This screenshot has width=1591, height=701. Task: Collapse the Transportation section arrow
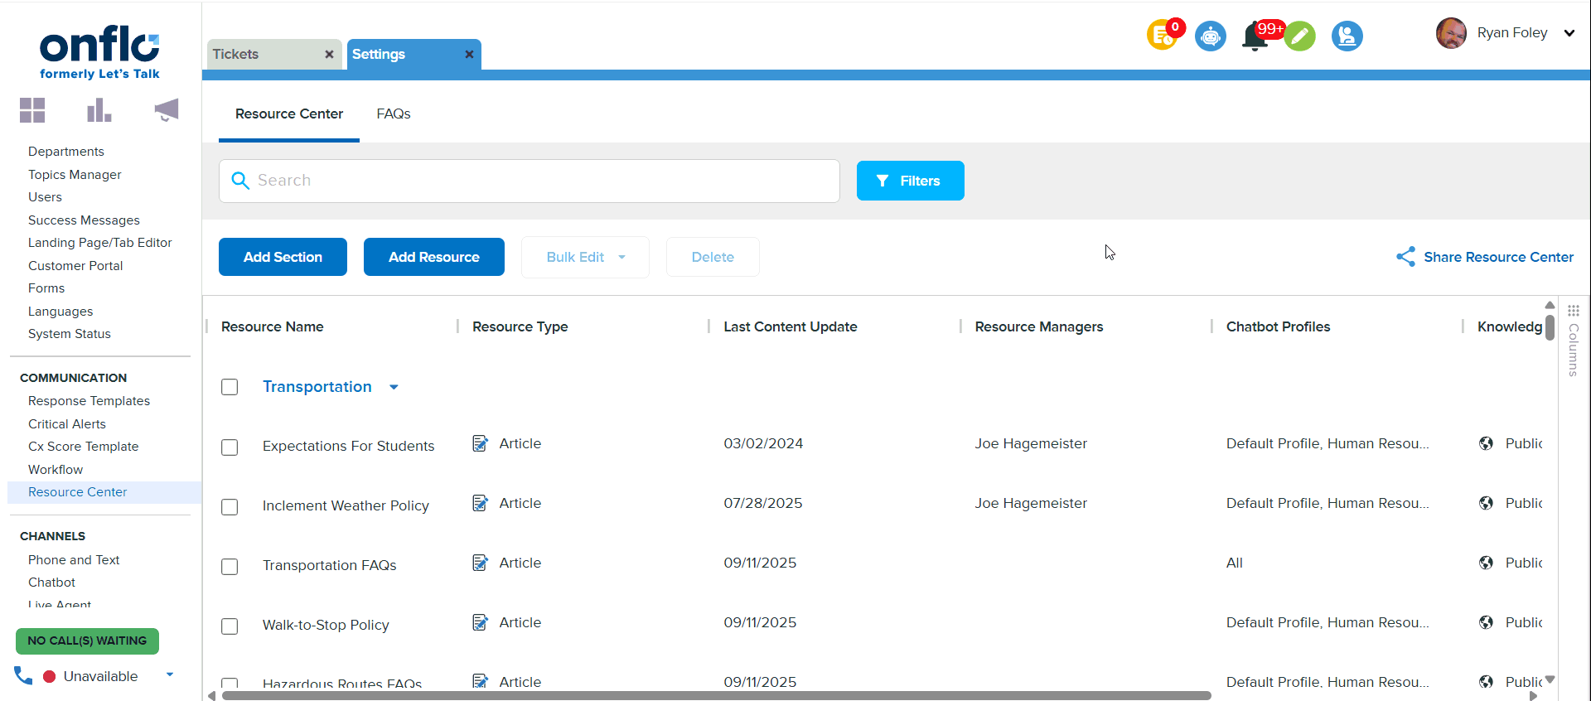click(394, 387)
